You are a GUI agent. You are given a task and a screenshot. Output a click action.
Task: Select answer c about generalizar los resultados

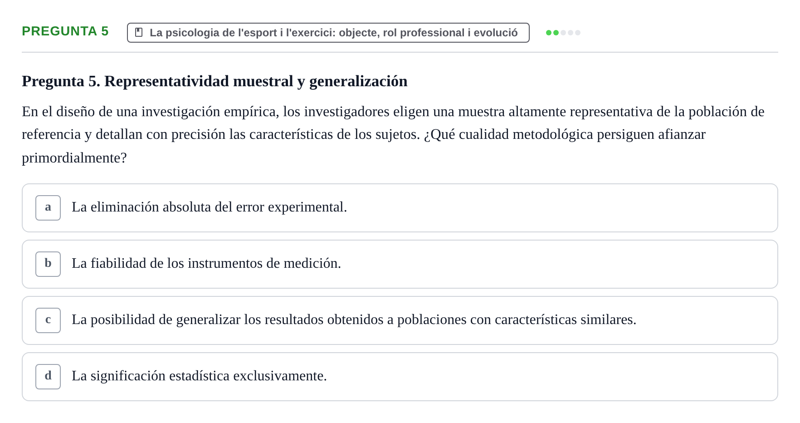coord(400,320)
